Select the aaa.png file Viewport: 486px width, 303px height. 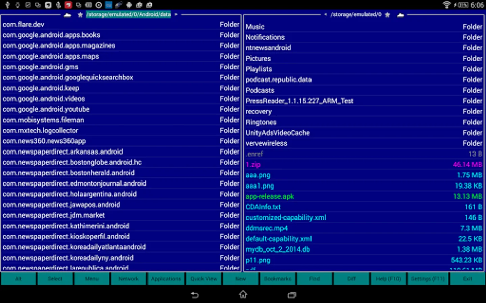(x=364, y=175)
